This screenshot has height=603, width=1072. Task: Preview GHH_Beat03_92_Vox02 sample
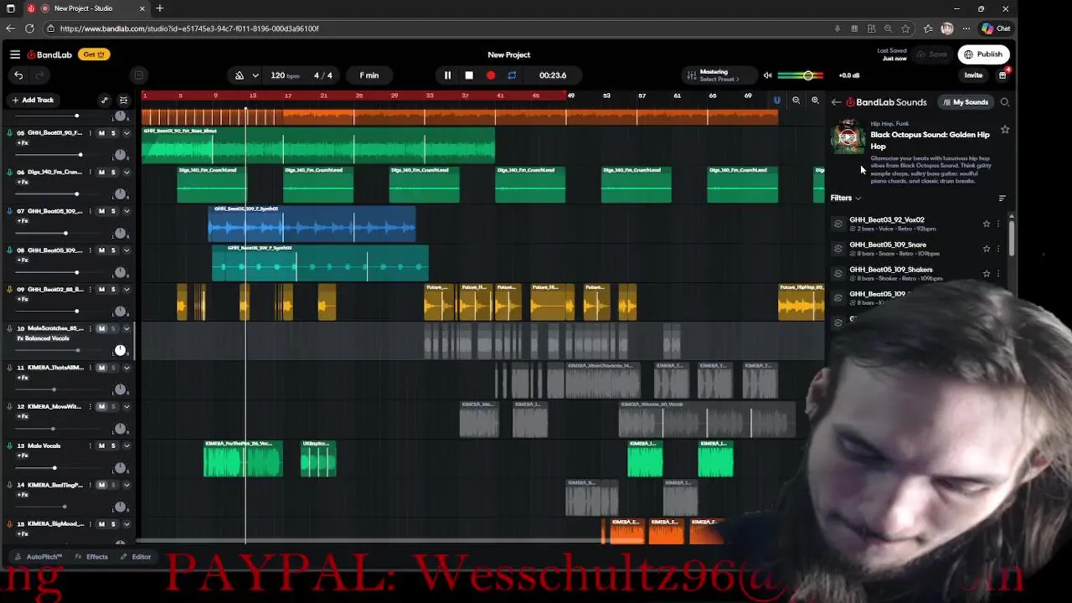(x=838, y=224)
